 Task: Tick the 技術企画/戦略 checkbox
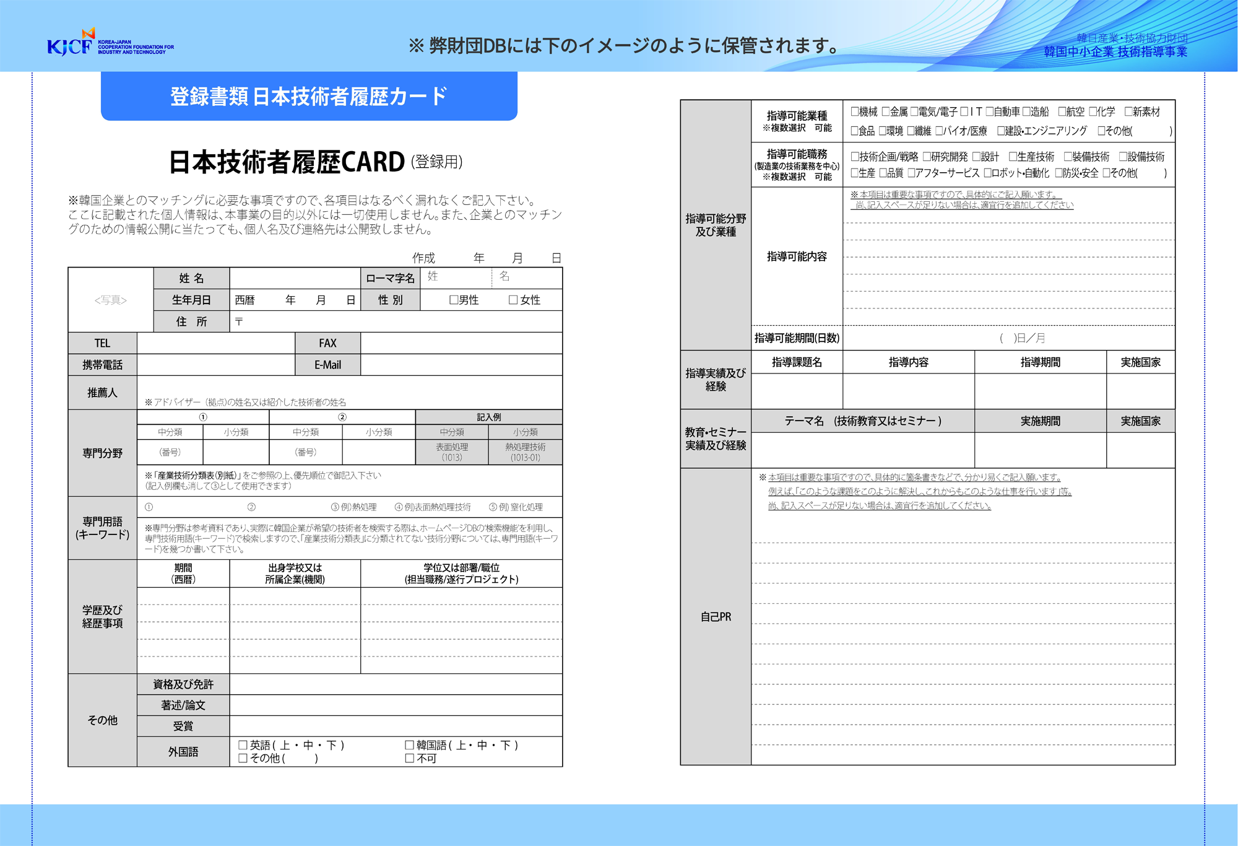[855, 157]
